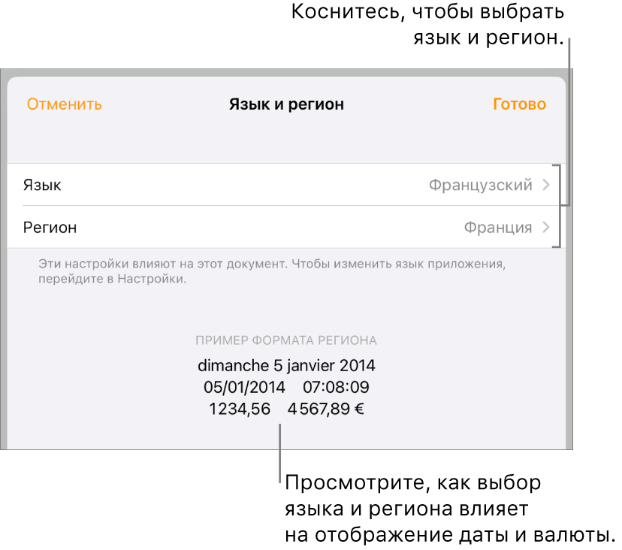The height and width of the screenshot is (550, 622).
Task: Click the bracket marking the Язык and Регион rows
Action: click(x=557, y=205)
